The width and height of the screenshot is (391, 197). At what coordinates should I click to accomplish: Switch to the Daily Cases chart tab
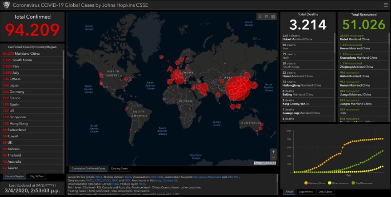tap(325, 192)
